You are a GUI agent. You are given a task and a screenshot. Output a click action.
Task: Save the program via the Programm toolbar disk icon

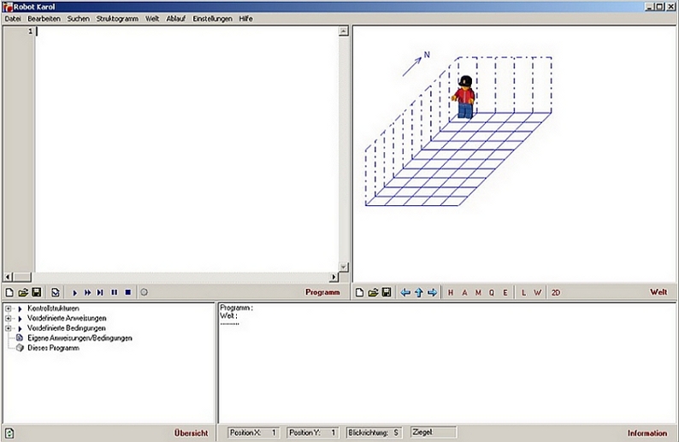[x=37, y=292]
